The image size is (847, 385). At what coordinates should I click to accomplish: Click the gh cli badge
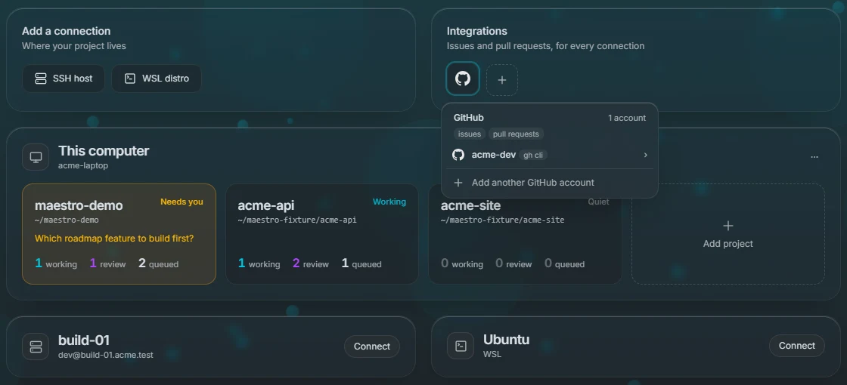coord(533,155)
